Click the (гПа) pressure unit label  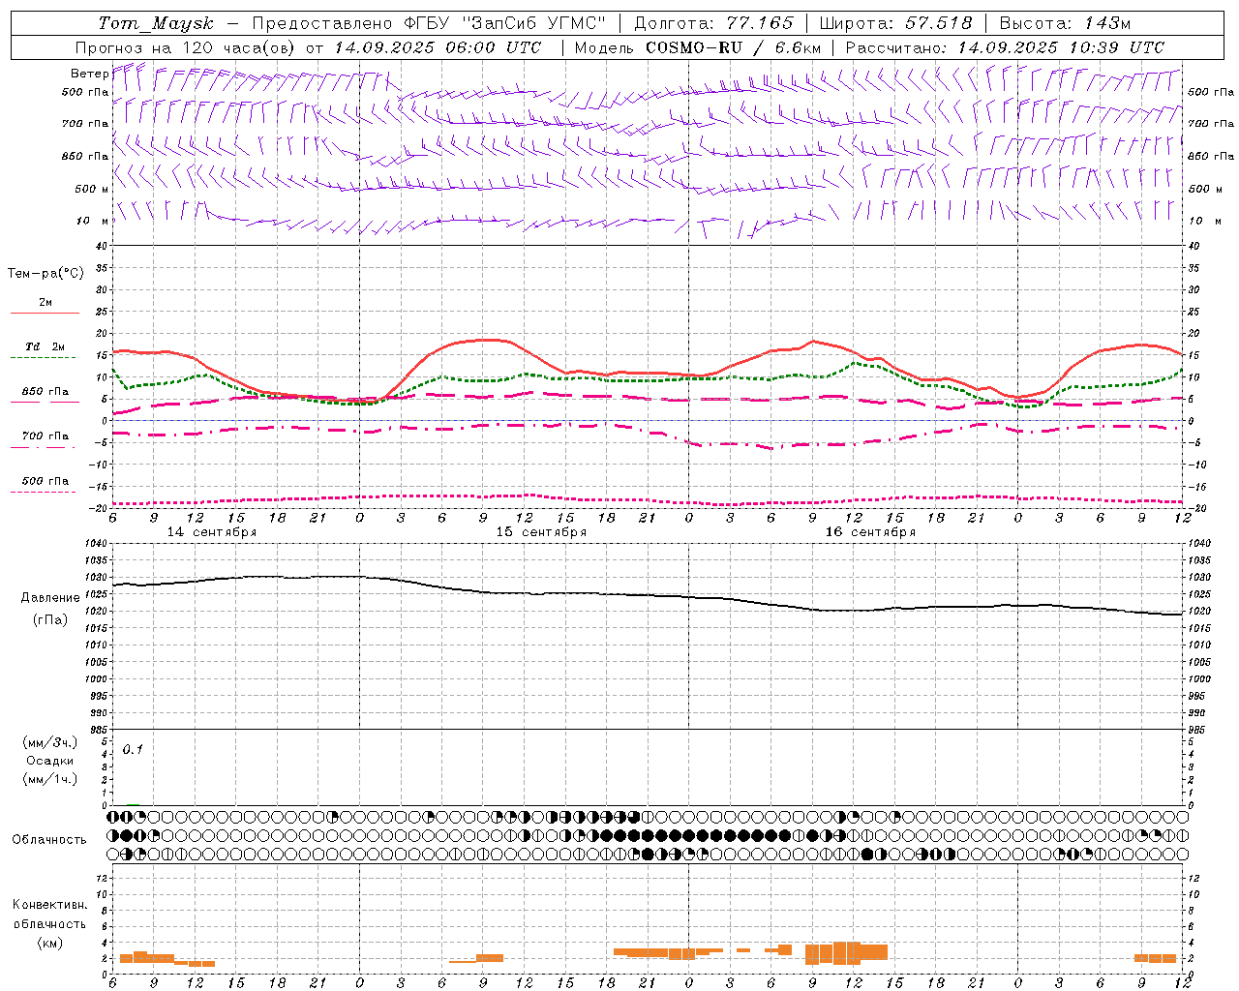click(50, 620)
